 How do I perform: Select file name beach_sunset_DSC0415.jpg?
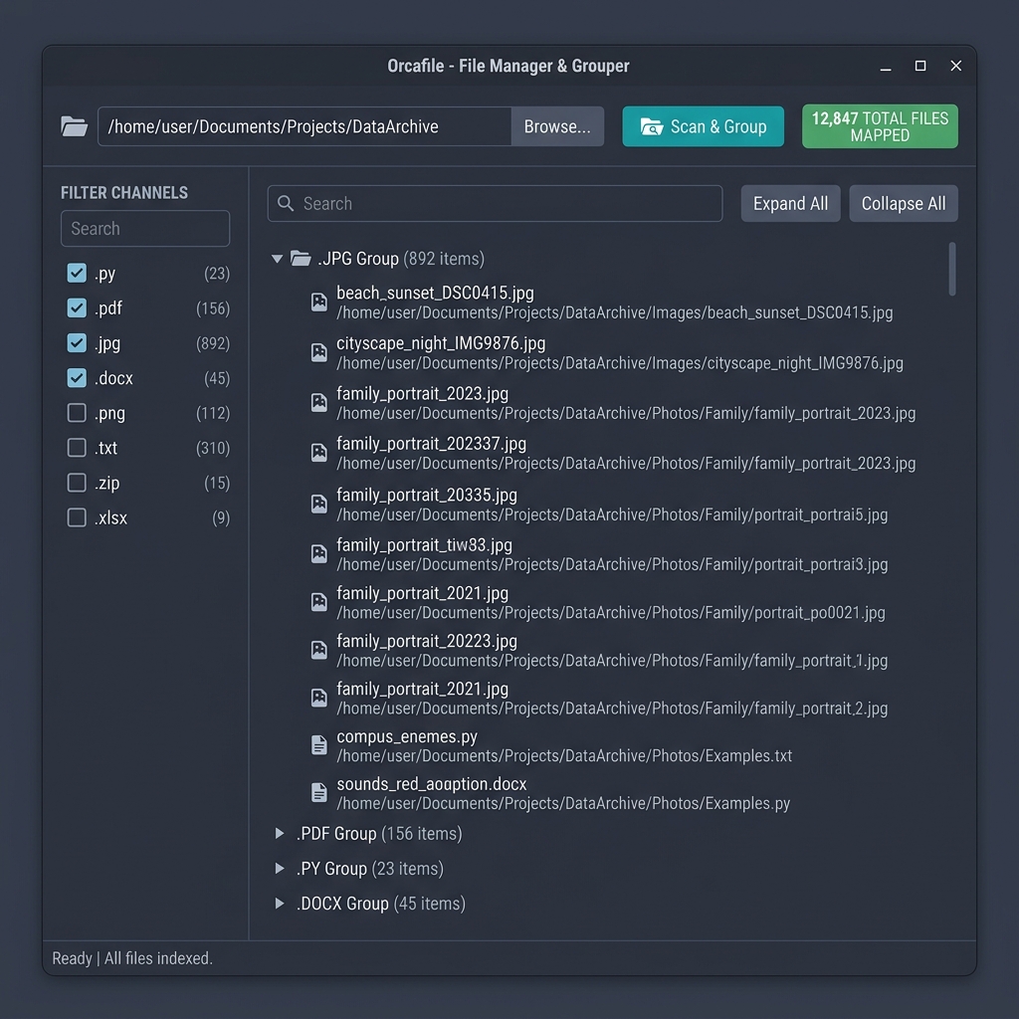click(436, 293)
